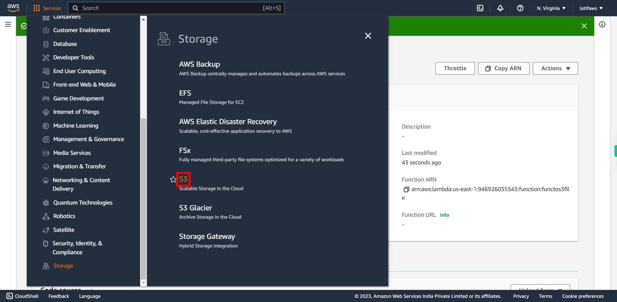Open the Feedback footer link
Screen dimensions: 617x302
click(59, 296)
